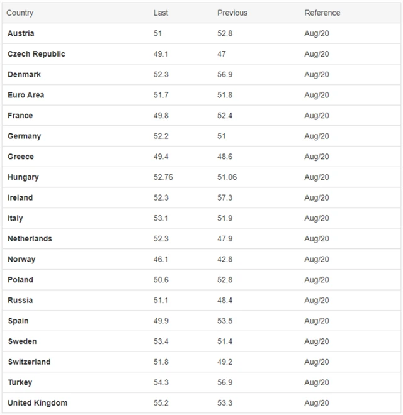Open the Euro Area link
This screenshot has height=415, width=403.
pyautogui.click(x=26, y=95)
